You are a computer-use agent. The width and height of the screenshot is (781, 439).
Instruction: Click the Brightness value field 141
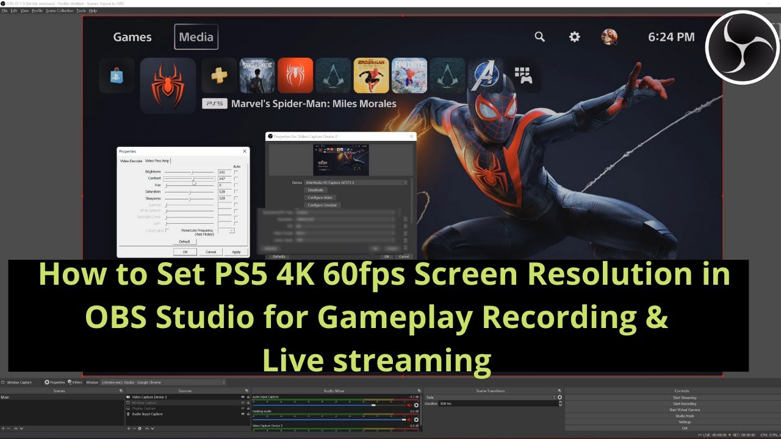(x=225, y=172)
